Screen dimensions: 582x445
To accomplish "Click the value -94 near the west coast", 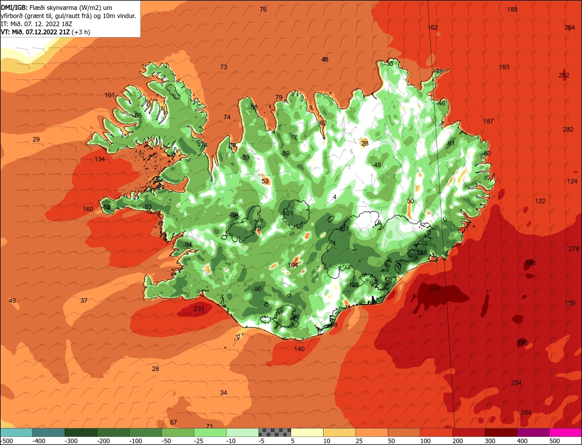I will click(x=187, y=245).
